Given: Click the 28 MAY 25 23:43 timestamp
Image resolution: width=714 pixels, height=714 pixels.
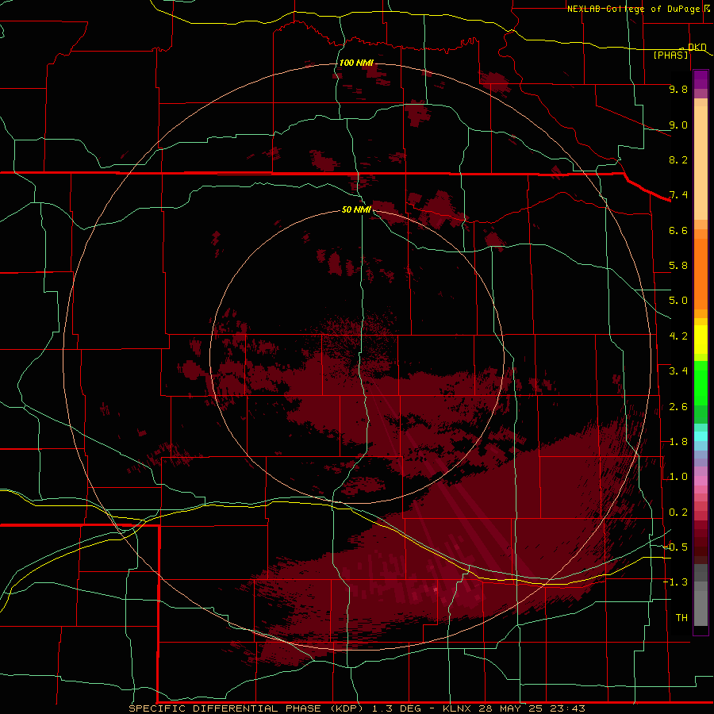Looking at the screenshot, I should 532,708.
